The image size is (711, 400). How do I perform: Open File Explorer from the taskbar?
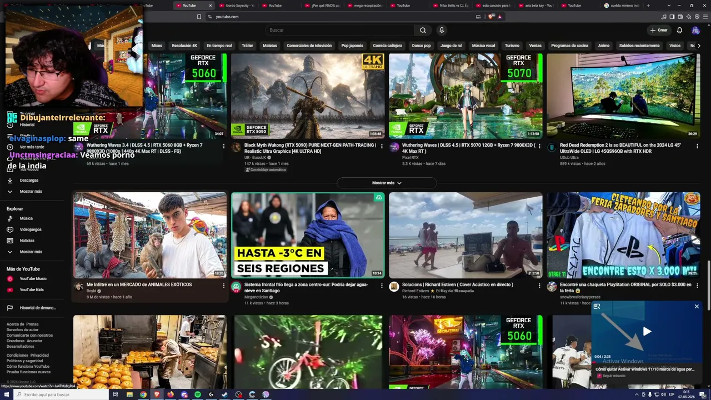click(x=129, y=394)
